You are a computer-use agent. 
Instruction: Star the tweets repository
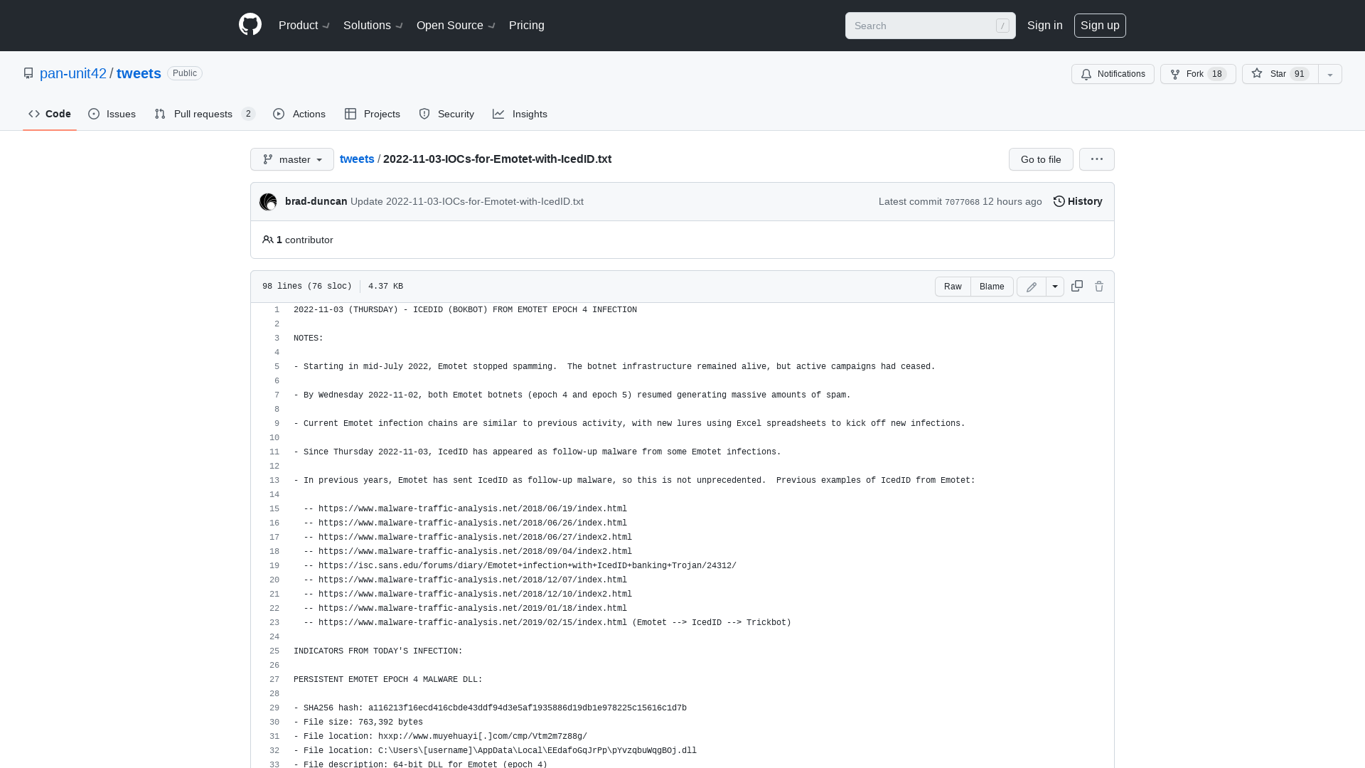pyautogui.click(x=1276, y=74)
